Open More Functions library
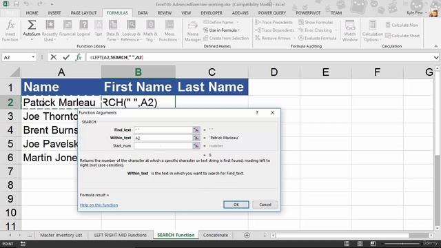 170,31
